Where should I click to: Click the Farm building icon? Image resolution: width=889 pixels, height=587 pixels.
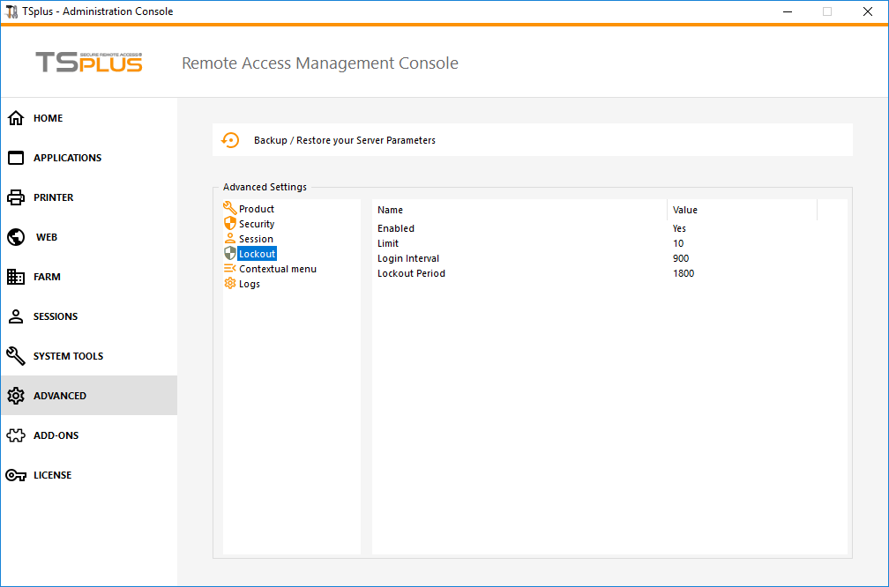point(16,277)
